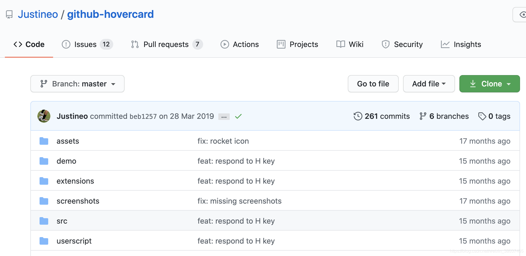Image resolution: width=526 pixels, height=256 pixels.
Task: Open the screenshots folder
Action: coord(78,201)
